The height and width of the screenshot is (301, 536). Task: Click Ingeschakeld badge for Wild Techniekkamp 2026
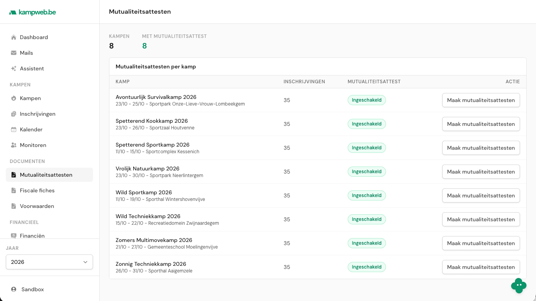point(367,219)
